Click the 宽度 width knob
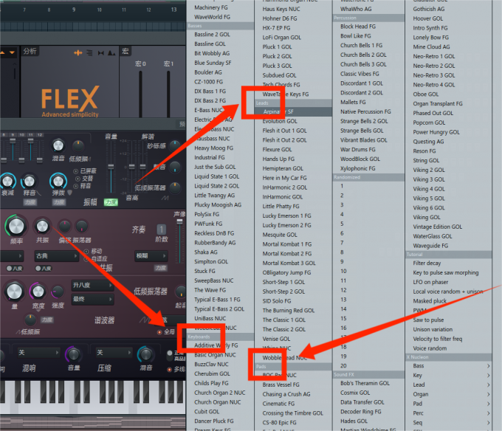The height and width of the screenshot is (431, 502). click(38, 292)
